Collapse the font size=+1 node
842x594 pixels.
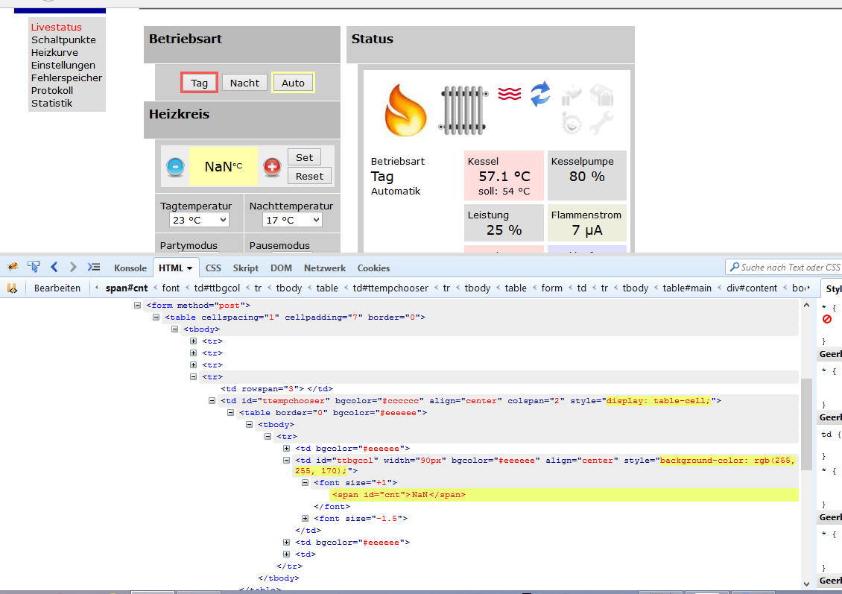click(x=305, y=482)
